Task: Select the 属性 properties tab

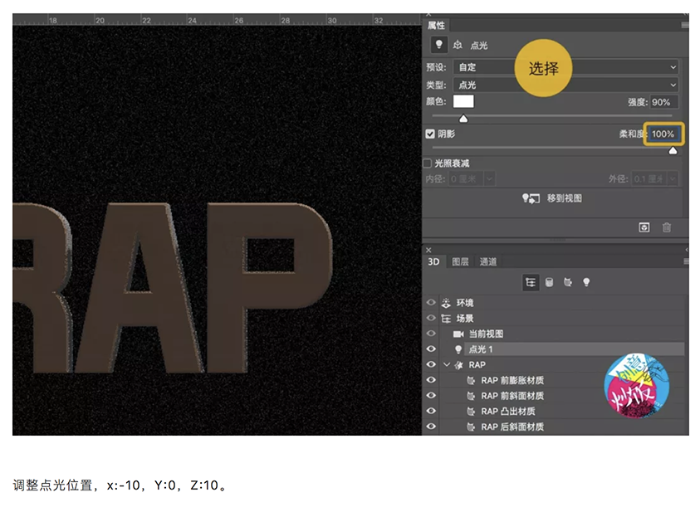Action: point(436,26)
